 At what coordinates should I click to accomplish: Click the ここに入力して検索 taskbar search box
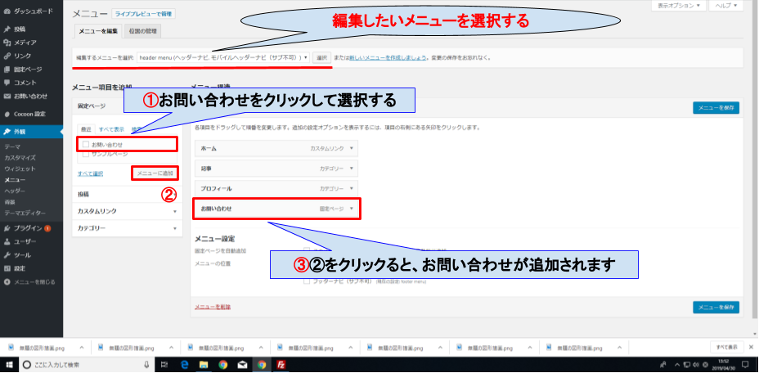click(86, 364)
